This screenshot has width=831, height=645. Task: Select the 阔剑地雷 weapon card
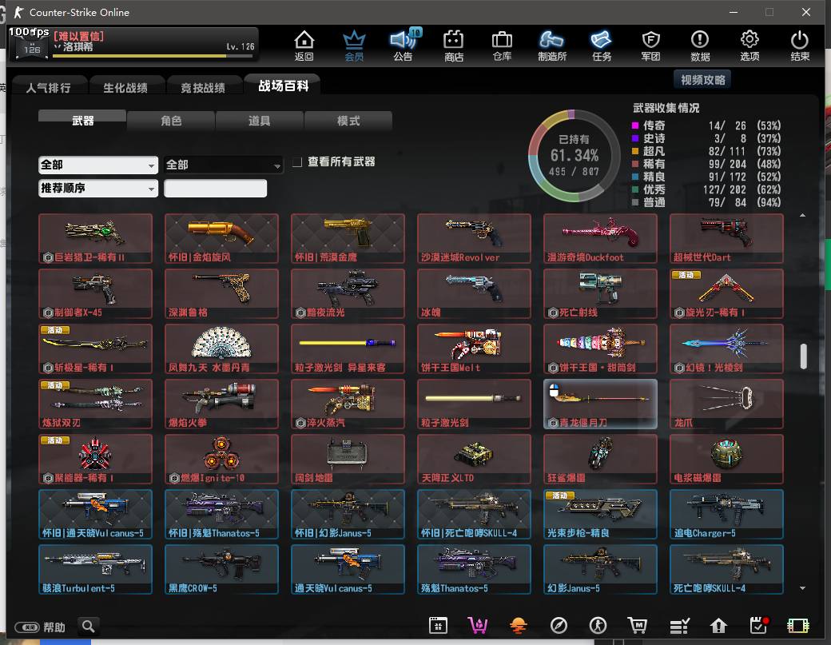348,459
